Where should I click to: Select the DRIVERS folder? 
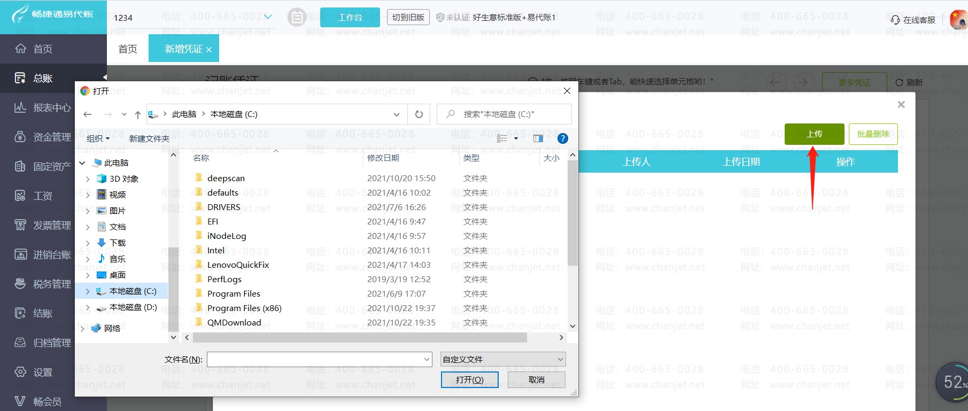223,207
